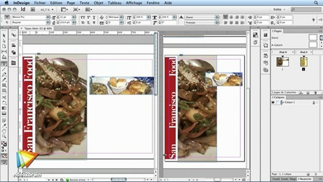Toggle Subscript formatting

pos(88,23)
